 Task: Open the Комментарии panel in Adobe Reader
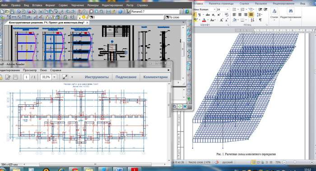[155, 77]
